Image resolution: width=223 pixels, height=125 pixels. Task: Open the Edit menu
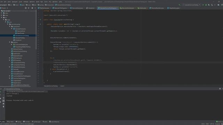5,2
